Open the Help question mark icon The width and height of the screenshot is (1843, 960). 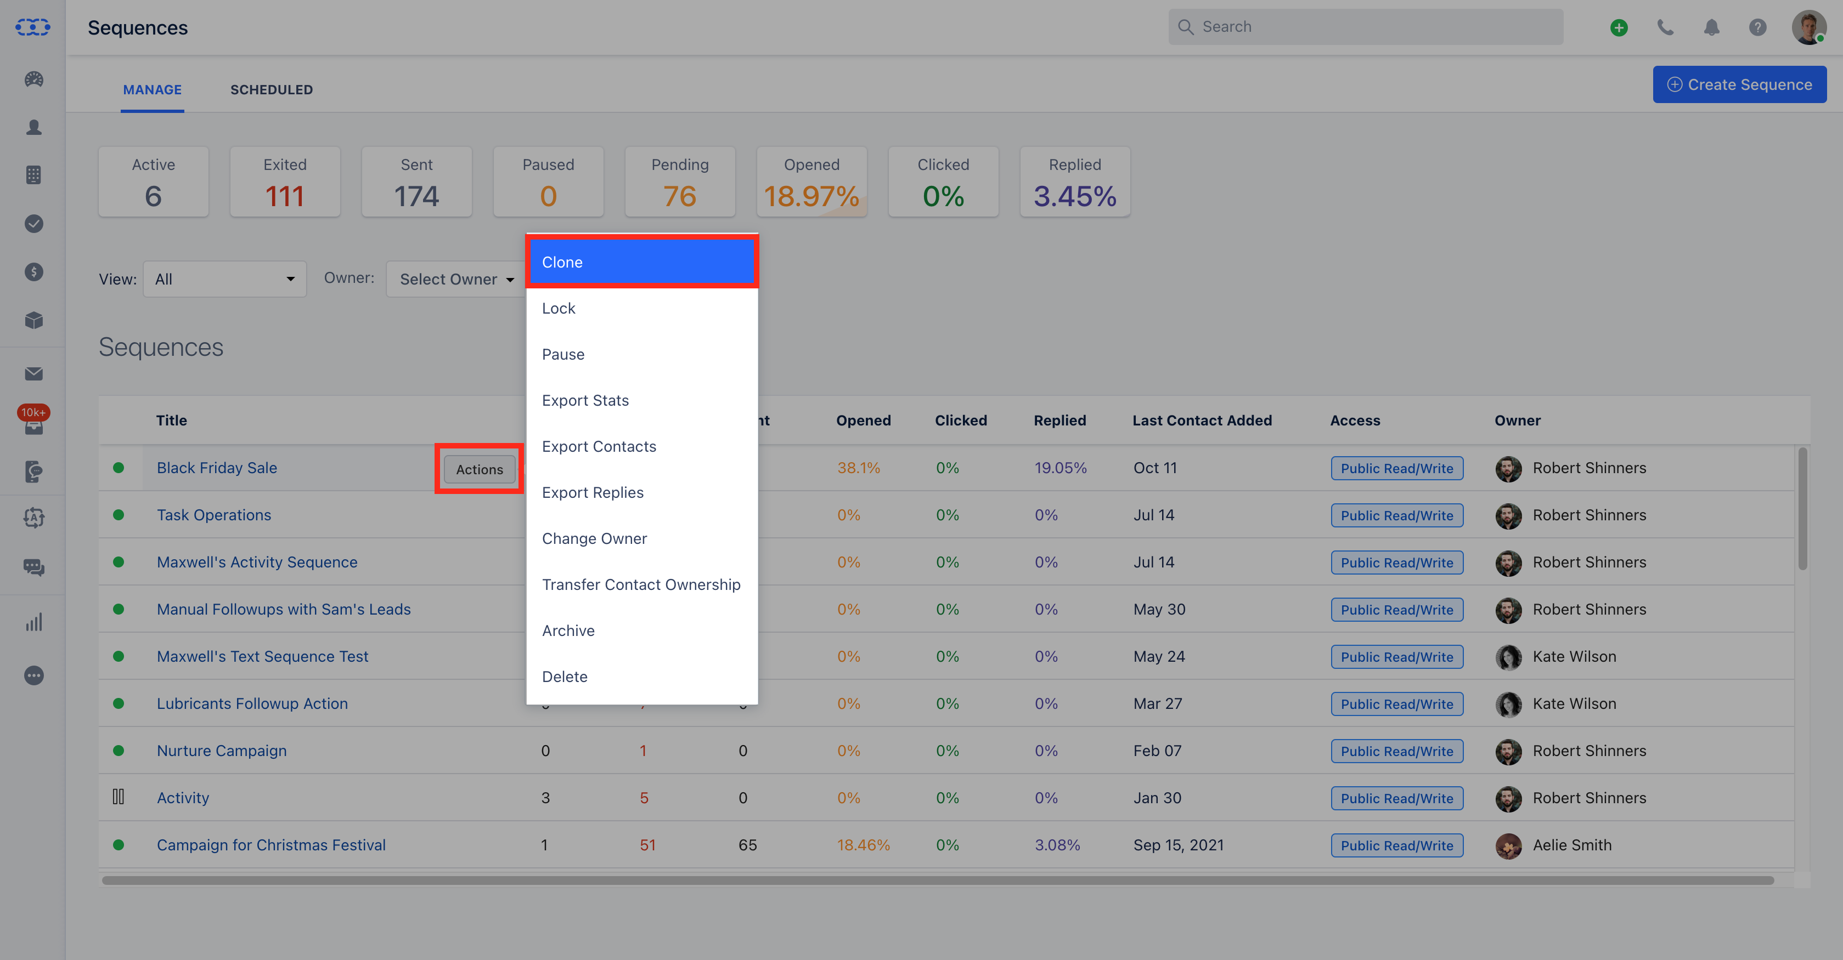[1759, 27]
